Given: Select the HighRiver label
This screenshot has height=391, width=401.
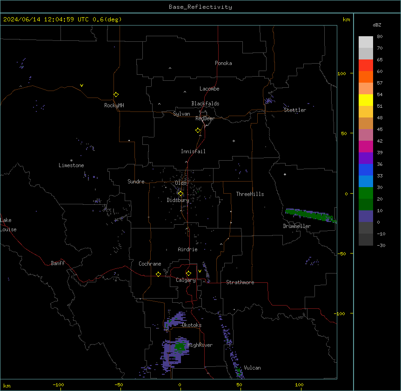Looking at the screenshot, I should 200,345.
